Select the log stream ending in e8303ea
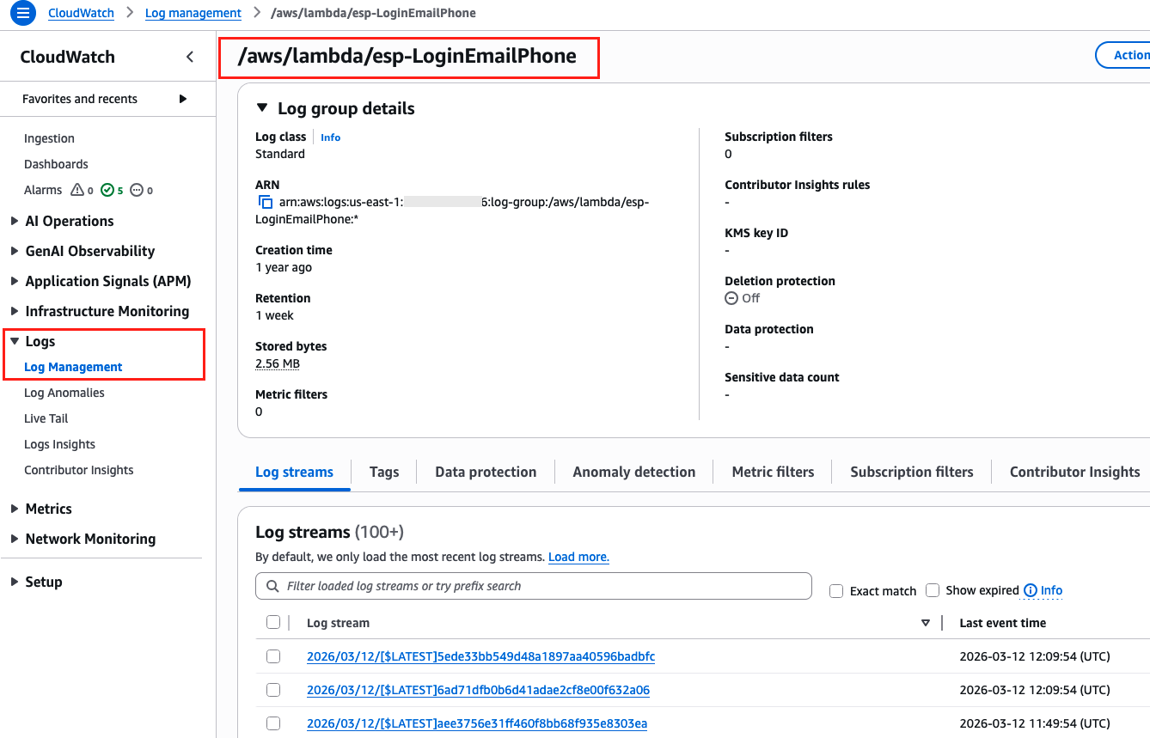Screen dimensions: 1150x738 (x=273, y=723)
